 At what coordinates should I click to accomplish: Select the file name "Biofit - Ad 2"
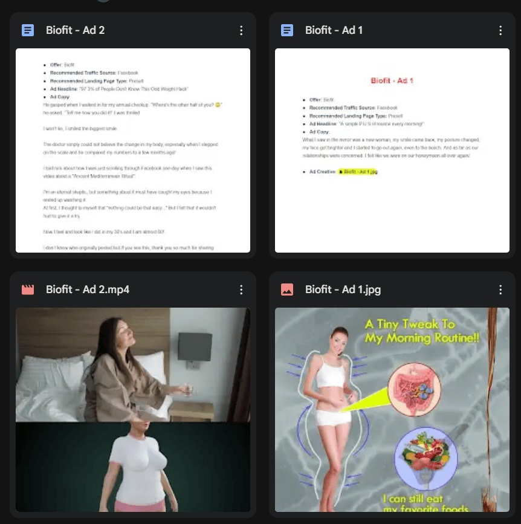[75, 30]
